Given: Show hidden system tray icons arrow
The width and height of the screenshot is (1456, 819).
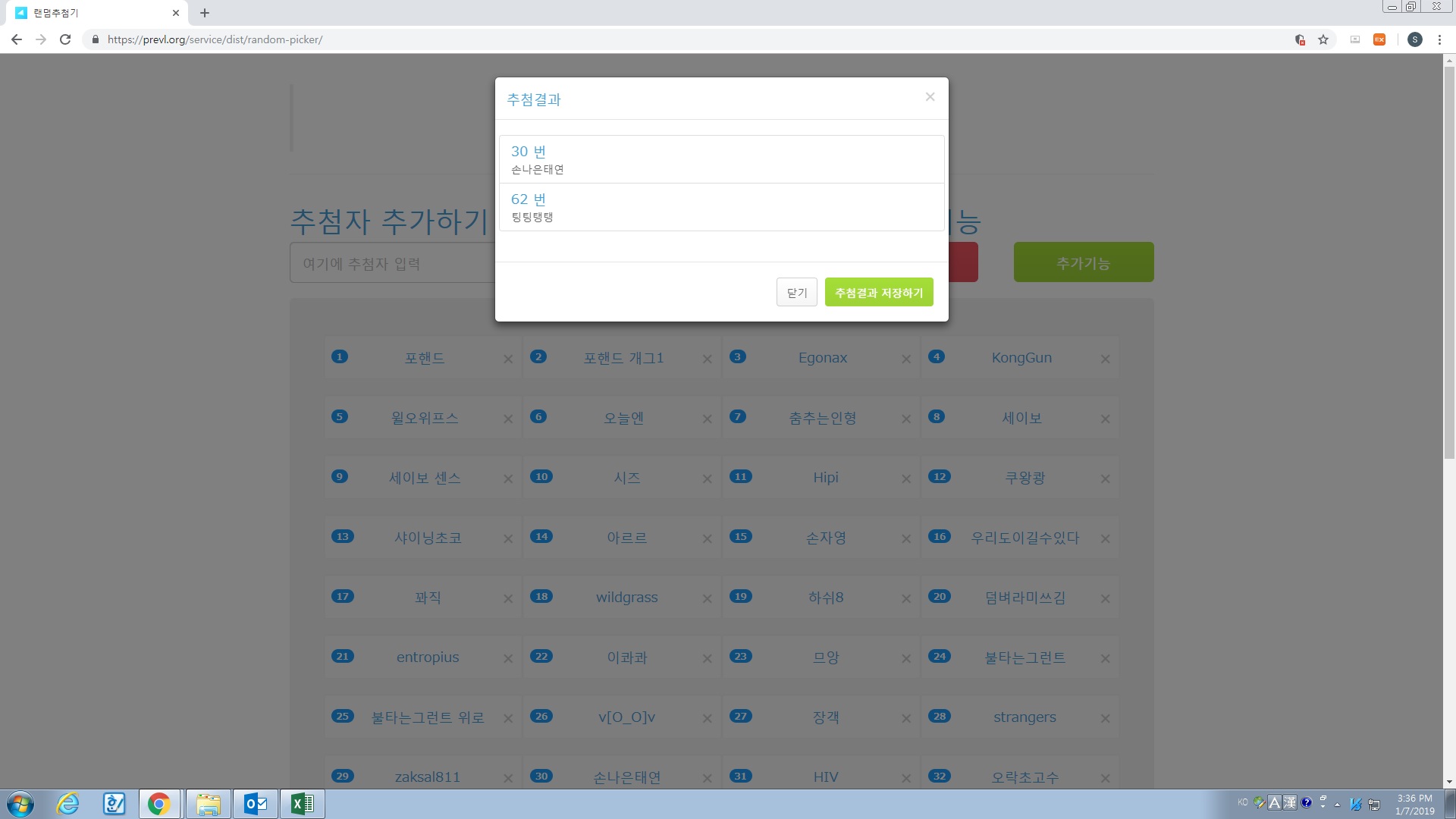Looking at the screenshot, I should tap(1337, 804).
